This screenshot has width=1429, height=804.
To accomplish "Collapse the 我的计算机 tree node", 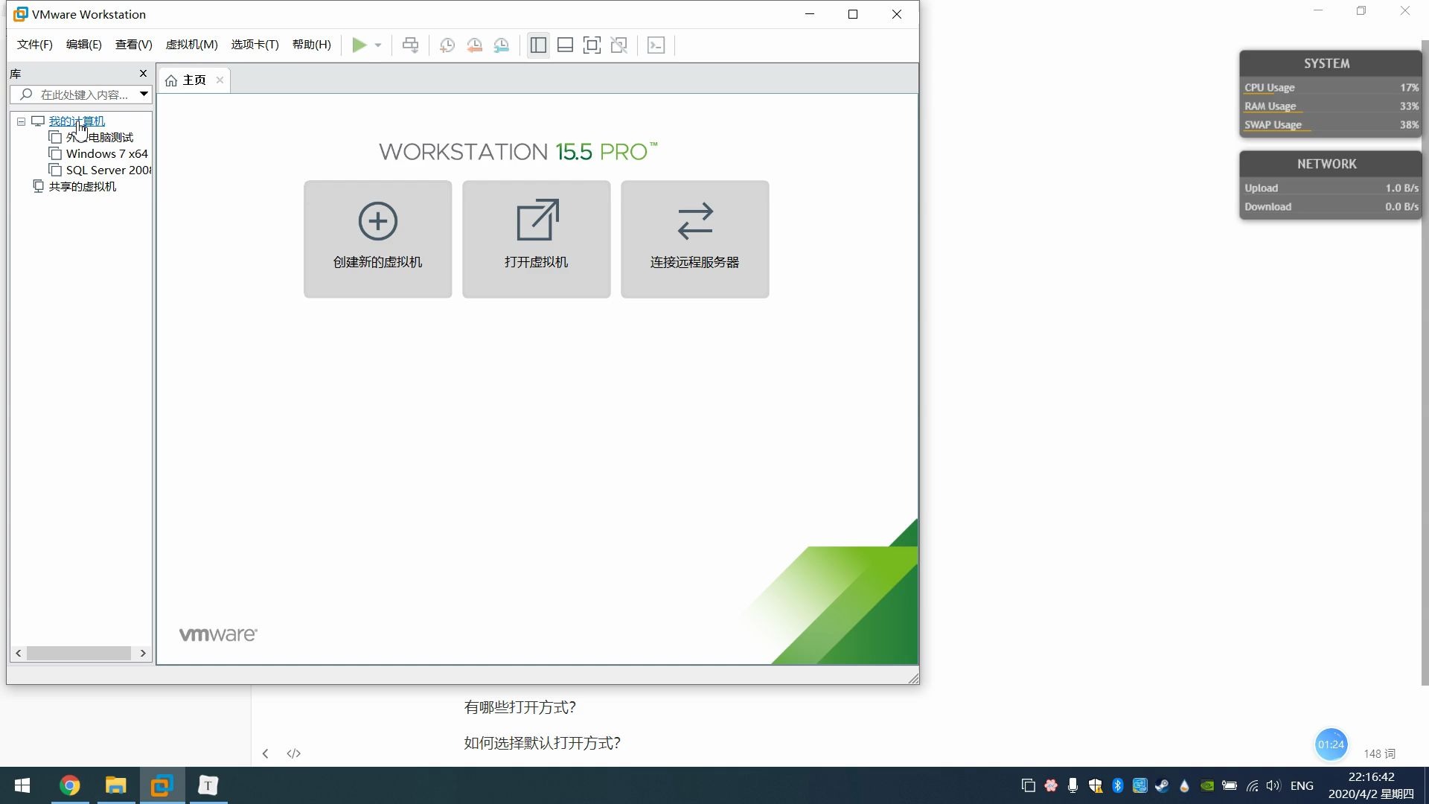I will (22, 121).
